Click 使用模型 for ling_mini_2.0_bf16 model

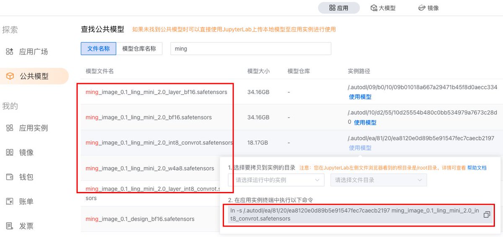click(x=365, y=123)
